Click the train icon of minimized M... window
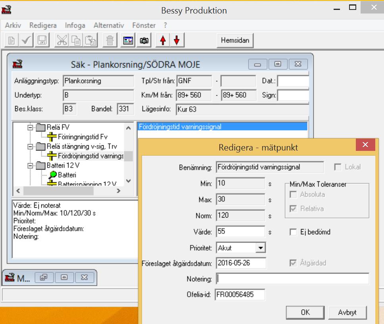 click(x=10, y=278)
